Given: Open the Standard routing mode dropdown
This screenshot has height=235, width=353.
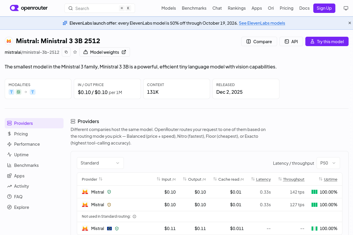Looking at the screenshot, I should click(100, 163).
